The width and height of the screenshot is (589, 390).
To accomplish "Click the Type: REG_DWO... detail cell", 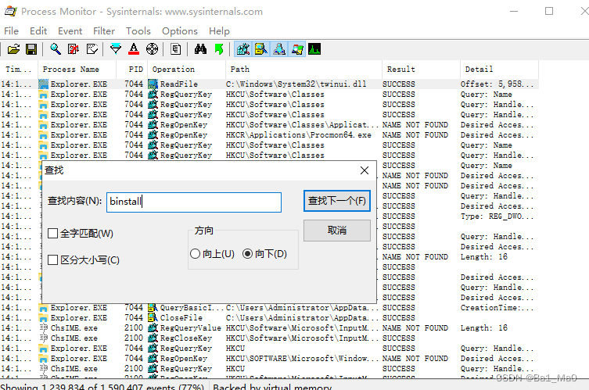I will pyautogui.click(x=497, y=216).
